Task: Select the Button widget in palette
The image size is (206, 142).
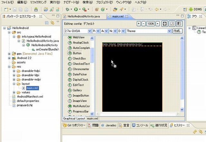Action: [x=77, y=53]
